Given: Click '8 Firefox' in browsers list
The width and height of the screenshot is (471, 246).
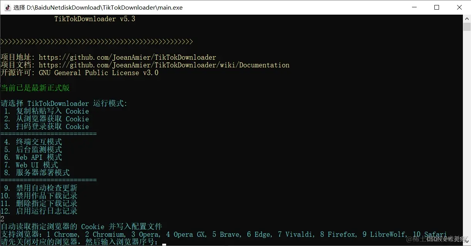Looking at the screenshot, I should pyautogui.click(x=338, y=234).
